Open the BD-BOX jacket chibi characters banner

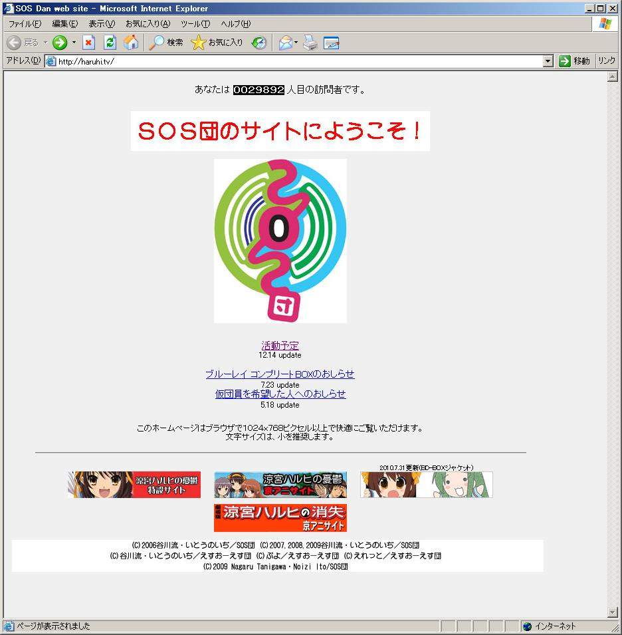pyautogui.click(x=426, y=485)
